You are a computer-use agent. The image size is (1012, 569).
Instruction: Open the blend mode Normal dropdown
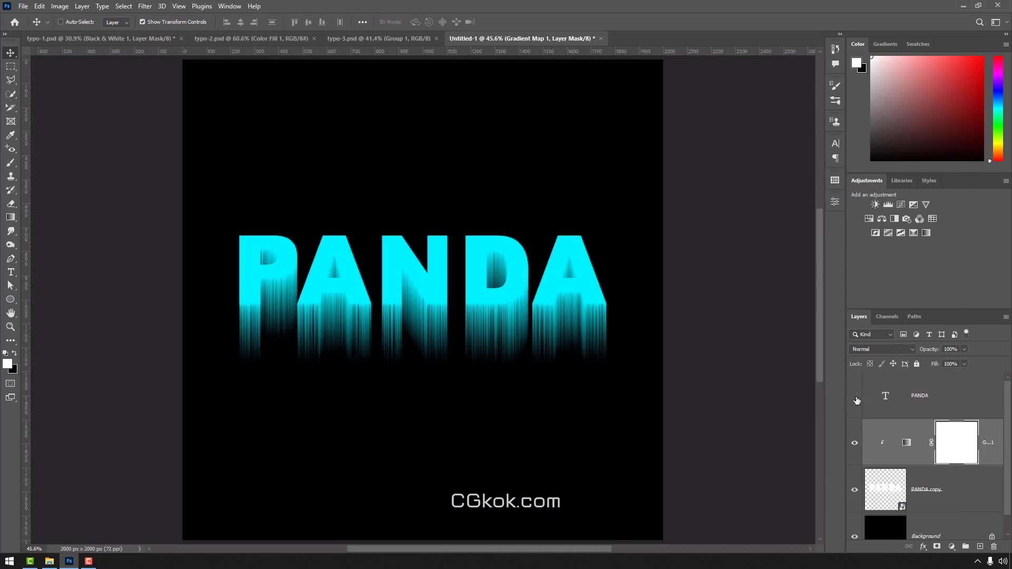(882, 349)
